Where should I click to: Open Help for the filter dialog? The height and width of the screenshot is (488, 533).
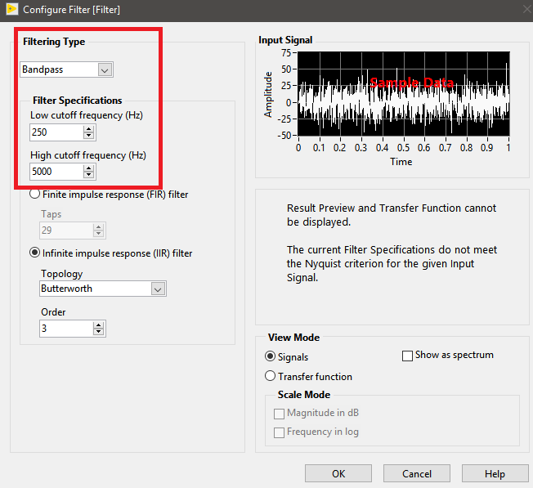494,473
